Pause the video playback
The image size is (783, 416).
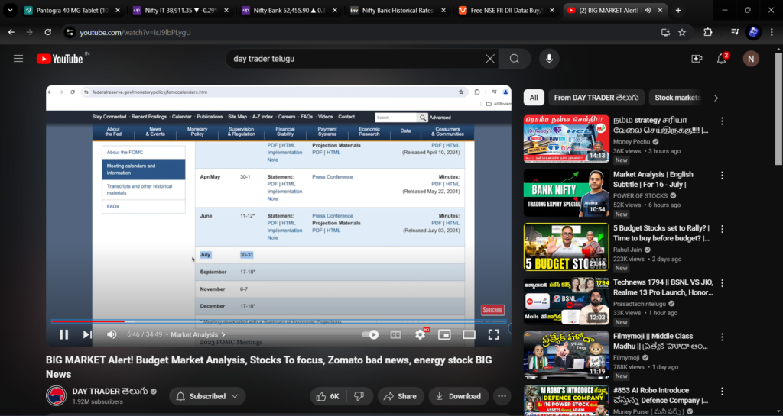click(64, 334)
